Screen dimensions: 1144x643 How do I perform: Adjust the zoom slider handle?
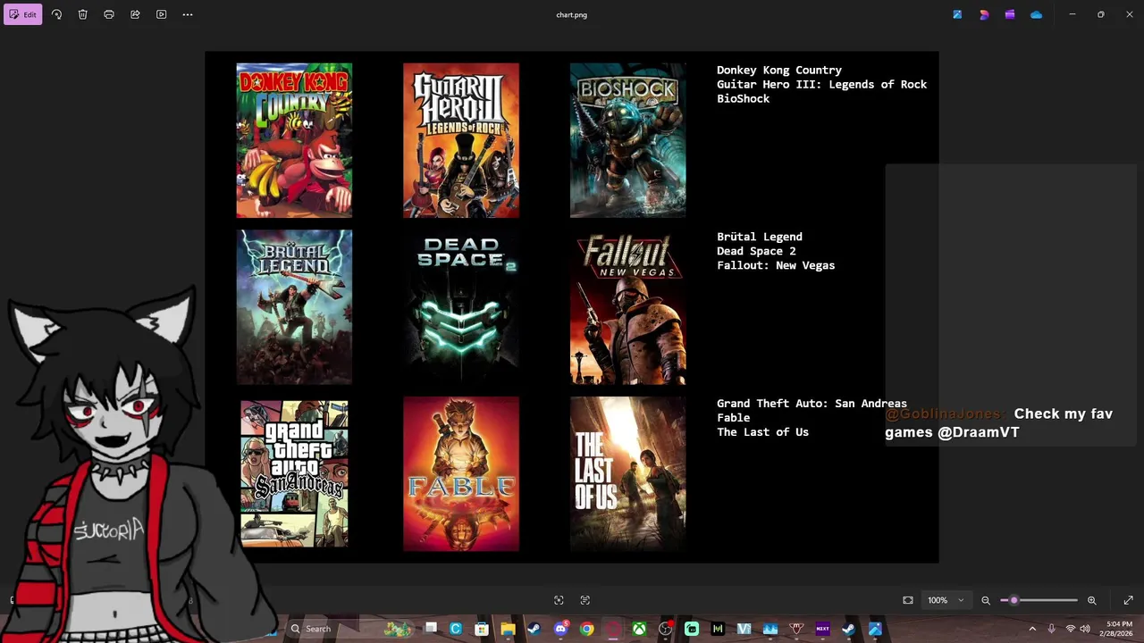pyautogui.click(x=1014, y=600)
